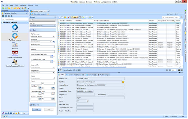The width and height of the screenshot is (188, 119).
Task: Click the Open folder icon in results toolbar
Action: coord(65,17)
